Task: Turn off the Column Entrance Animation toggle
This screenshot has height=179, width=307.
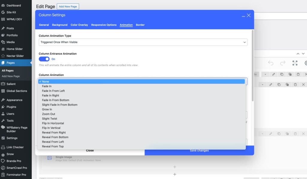Action: [x=44, y=59]
